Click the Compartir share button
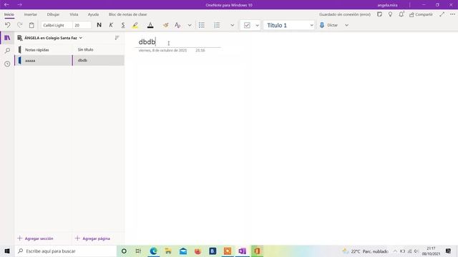The image size is (458, 257). tap(421, 14)
